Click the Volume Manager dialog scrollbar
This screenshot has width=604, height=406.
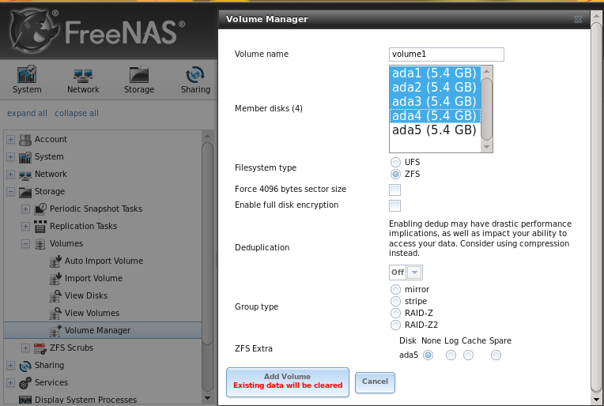596,206
